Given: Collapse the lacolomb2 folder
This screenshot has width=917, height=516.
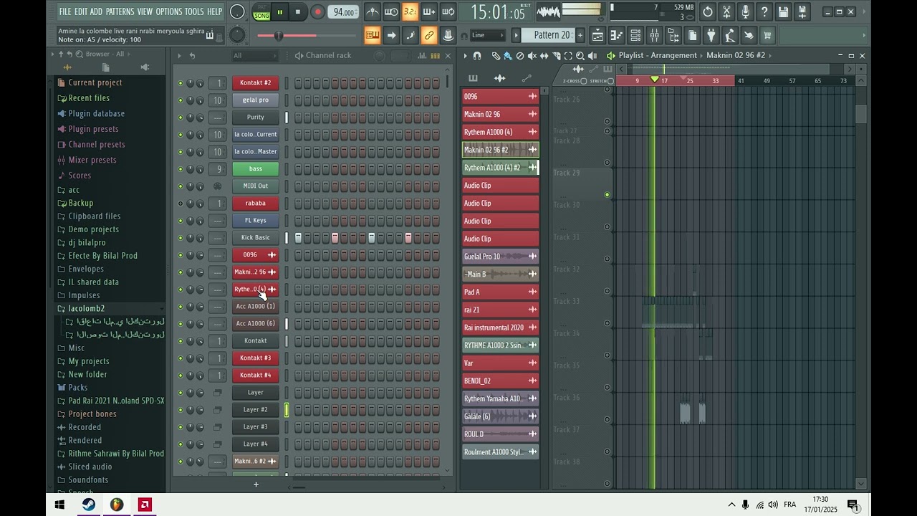Looking at the screenshot, I should [x=86, y=308].
